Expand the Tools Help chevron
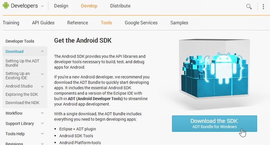270x145 pixels. (42, 134)
